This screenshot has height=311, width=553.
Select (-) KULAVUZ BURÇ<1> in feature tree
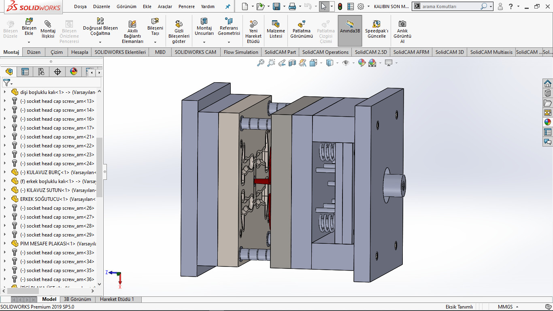click(58, 173)
